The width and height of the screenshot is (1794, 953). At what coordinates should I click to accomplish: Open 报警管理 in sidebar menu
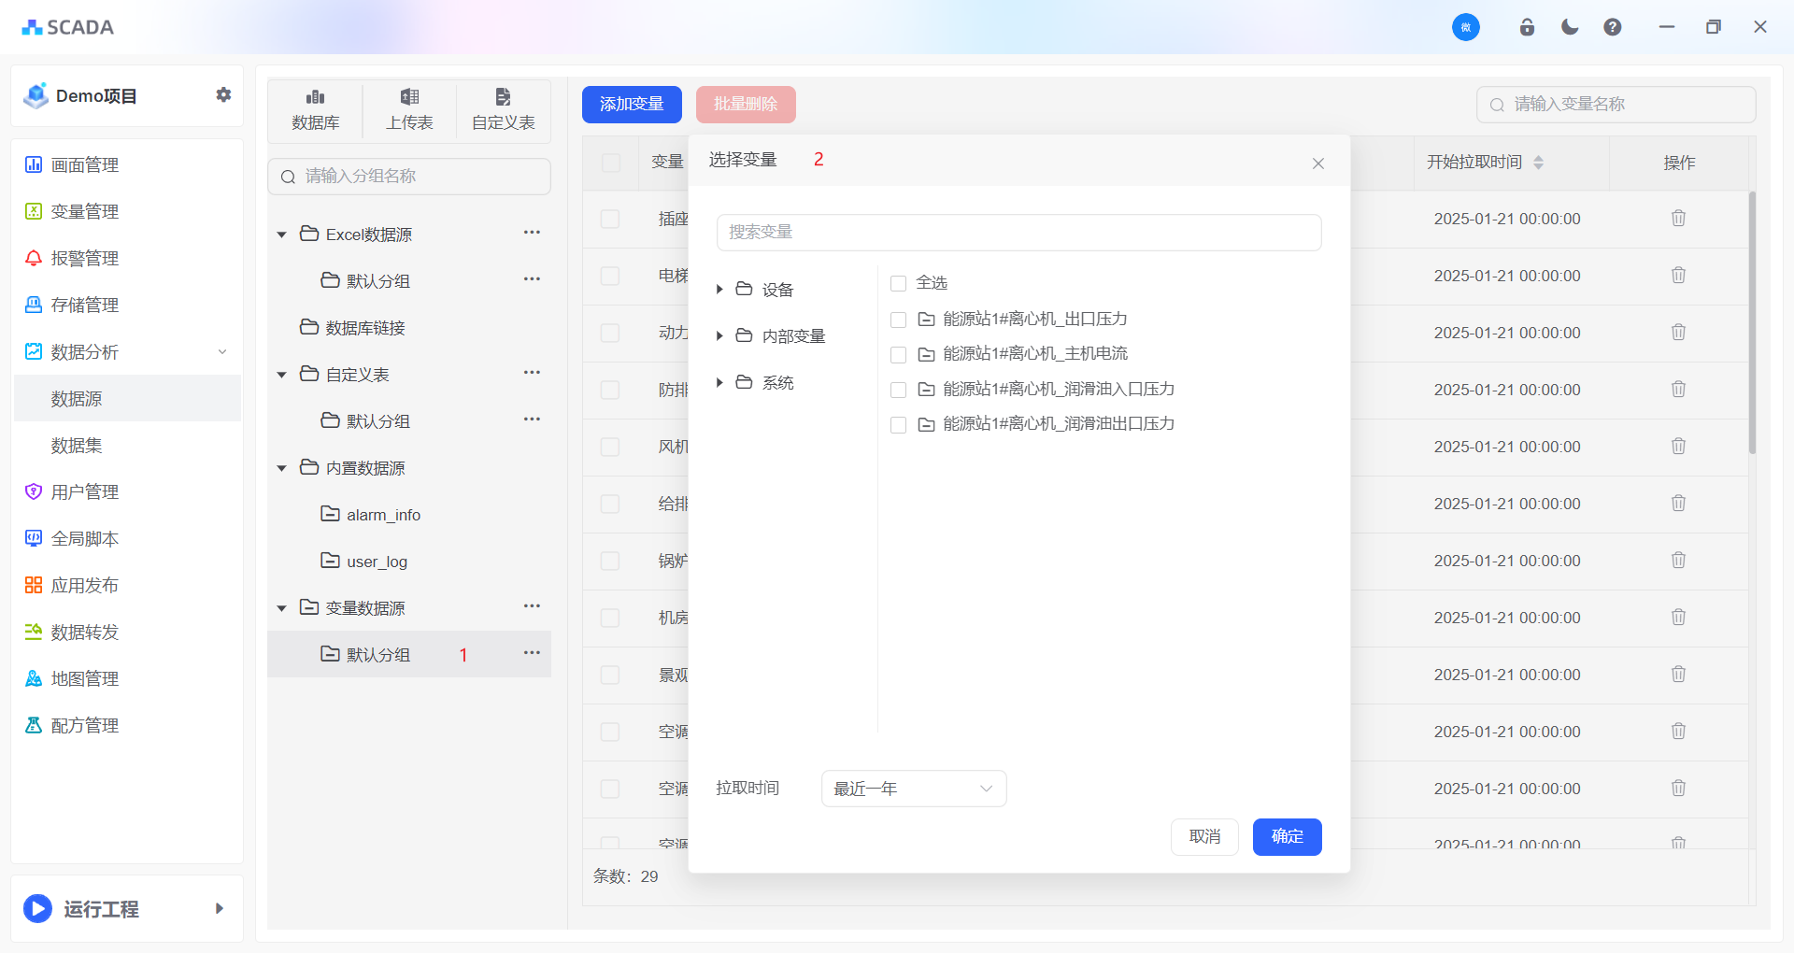84,259
